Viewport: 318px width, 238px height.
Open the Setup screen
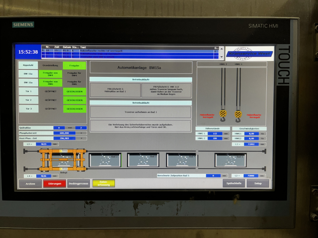pyautogui.click(x=258, y=184)
